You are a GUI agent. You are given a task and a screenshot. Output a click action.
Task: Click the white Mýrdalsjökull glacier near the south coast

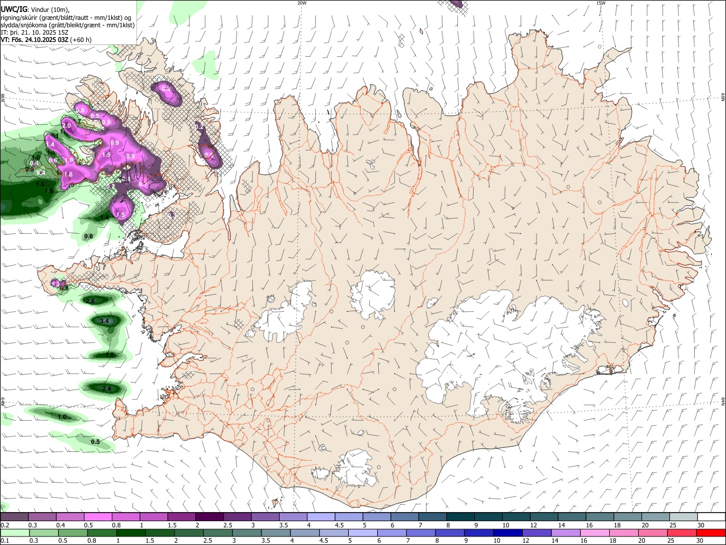[x=356, y=468]
